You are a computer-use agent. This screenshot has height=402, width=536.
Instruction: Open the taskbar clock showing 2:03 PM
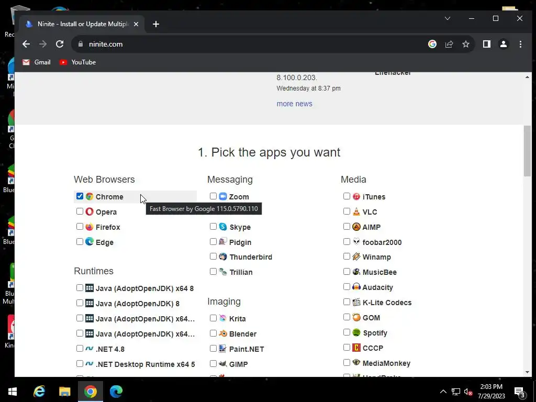pos(491,392)
